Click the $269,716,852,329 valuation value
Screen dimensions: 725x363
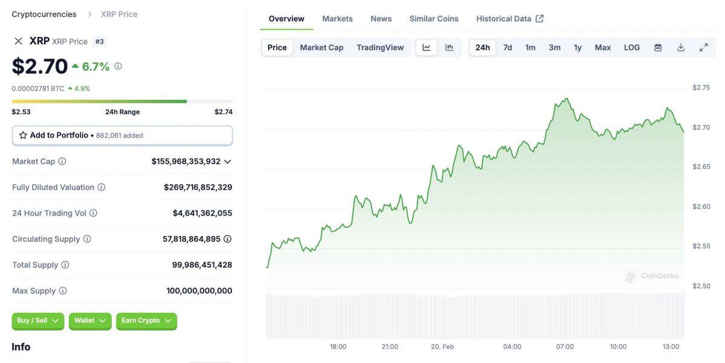pyautogui.click(x=198, y=187)
